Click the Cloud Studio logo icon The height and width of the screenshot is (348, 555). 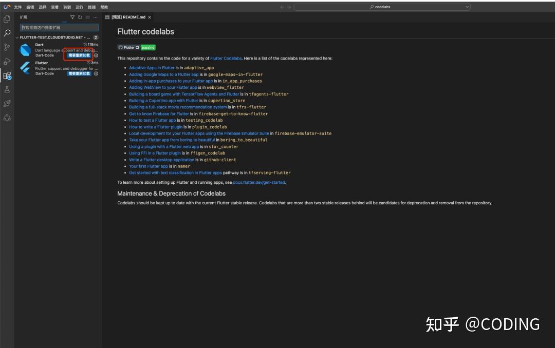point(7,7)
